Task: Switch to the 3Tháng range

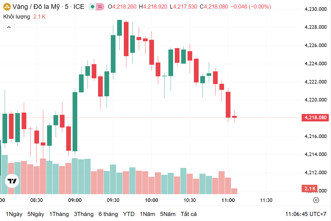Action: [84, 214]
